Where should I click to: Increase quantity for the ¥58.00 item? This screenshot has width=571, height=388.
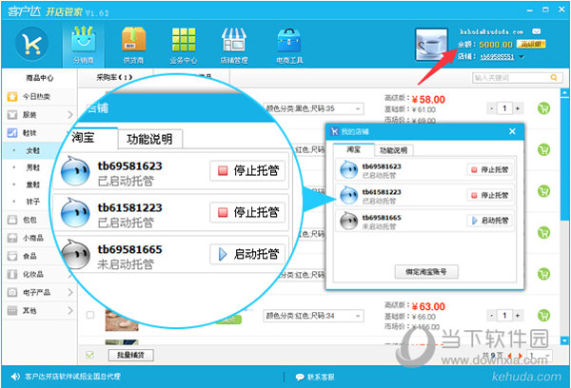[x=518, y=108]
